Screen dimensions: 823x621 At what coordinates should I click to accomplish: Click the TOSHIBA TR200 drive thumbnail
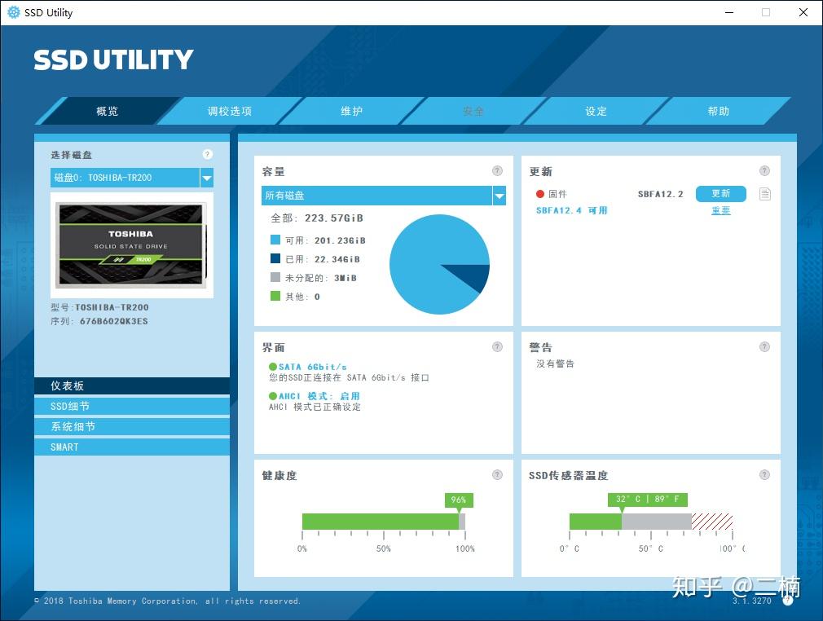[131, 247]
